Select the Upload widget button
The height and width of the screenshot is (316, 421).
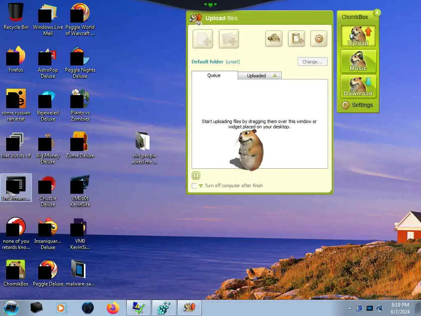[x=358, y=36]
